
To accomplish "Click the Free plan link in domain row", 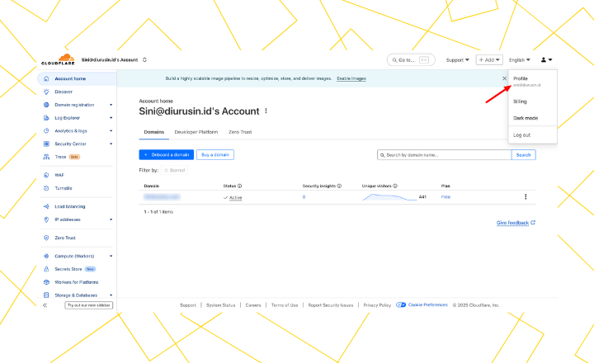I will coord(445,197).
